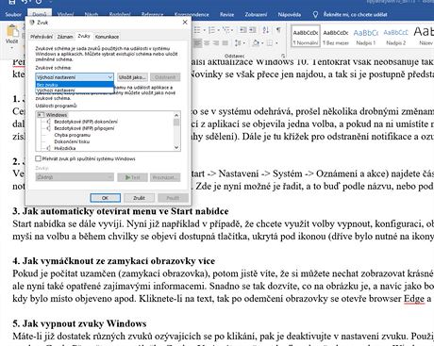Open the Zvukové schéma combo box
The image size is (434, 346).
point(75,77)
